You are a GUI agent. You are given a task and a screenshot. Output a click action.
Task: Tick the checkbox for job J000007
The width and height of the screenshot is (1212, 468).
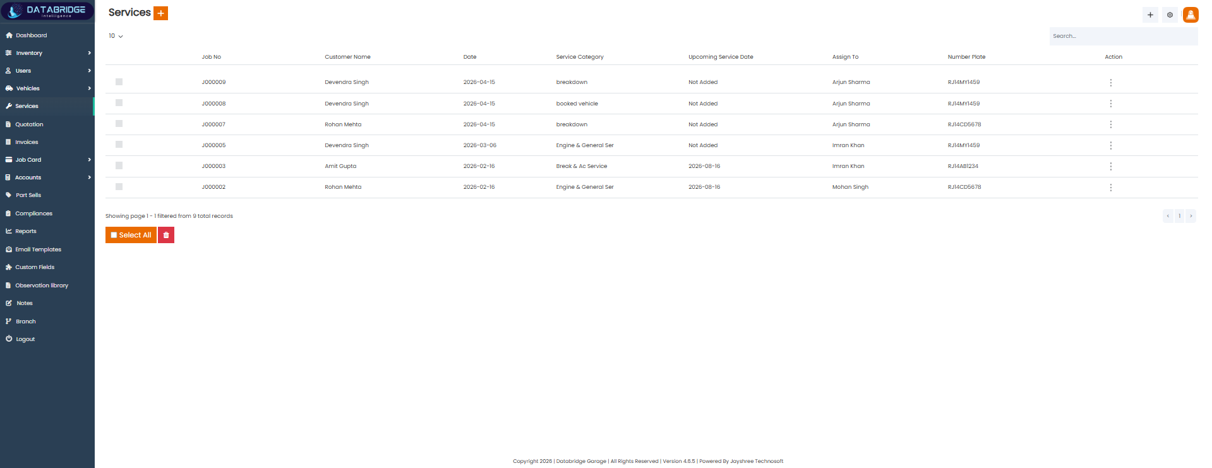[x=119, y=123]
